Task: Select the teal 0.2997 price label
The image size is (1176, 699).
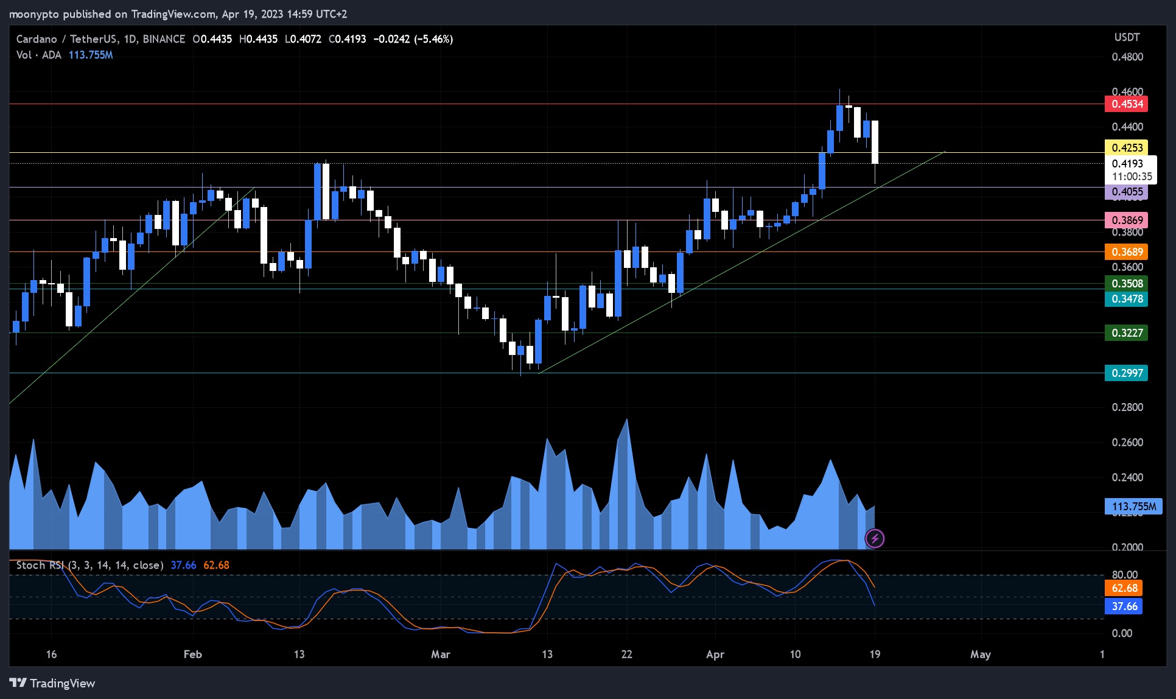Action: point(1127,373)
